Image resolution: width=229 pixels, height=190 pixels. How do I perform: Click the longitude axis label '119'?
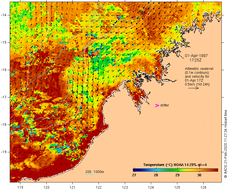20,187
